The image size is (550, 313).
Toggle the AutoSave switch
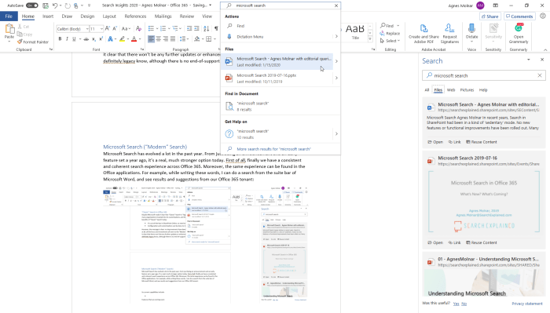32,5
